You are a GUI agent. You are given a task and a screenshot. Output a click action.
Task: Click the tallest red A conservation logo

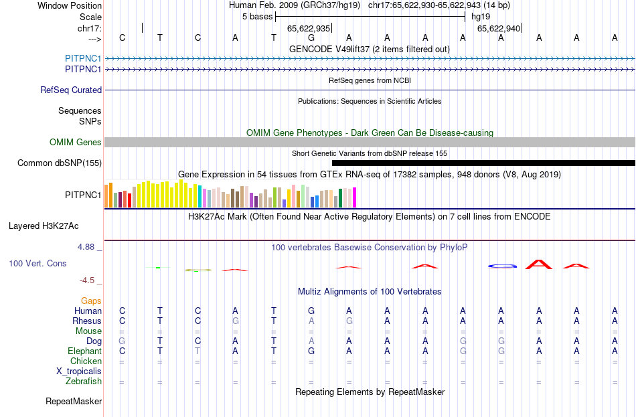[x=539, y=264]
